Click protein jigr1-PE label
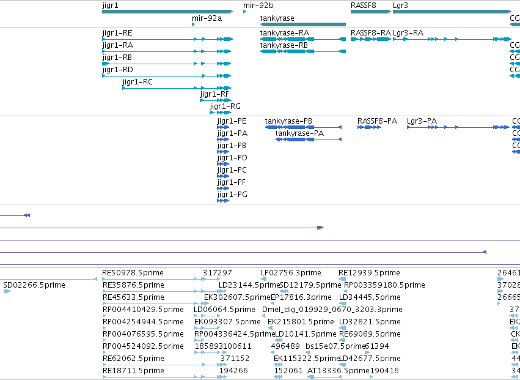Viewport: 520px width, 380px height. click(x=232, y=121)
